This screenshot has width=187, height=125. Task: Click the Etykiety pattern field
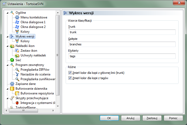click(x=122, y=56)
